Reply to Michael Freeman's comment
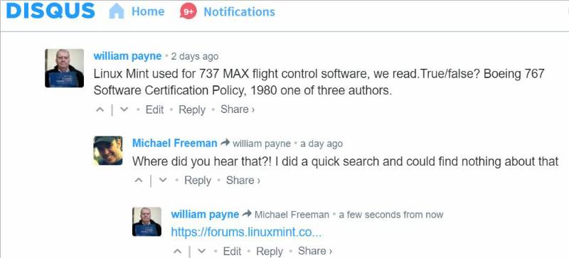Viewport: 569px width, 258px height. coord(198,180)
